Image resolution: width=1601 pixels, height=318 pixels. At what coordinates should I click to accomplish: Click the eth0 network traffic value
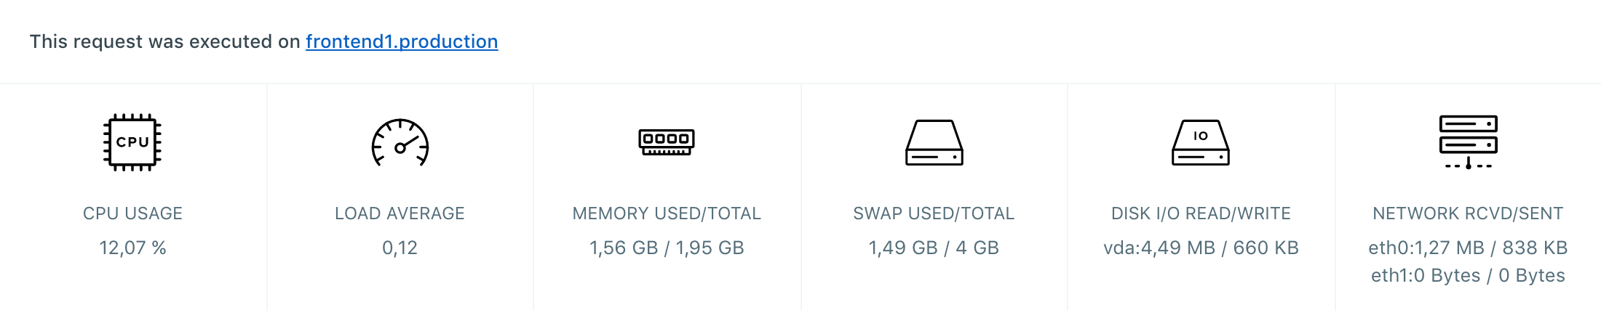coord(1468,248)
